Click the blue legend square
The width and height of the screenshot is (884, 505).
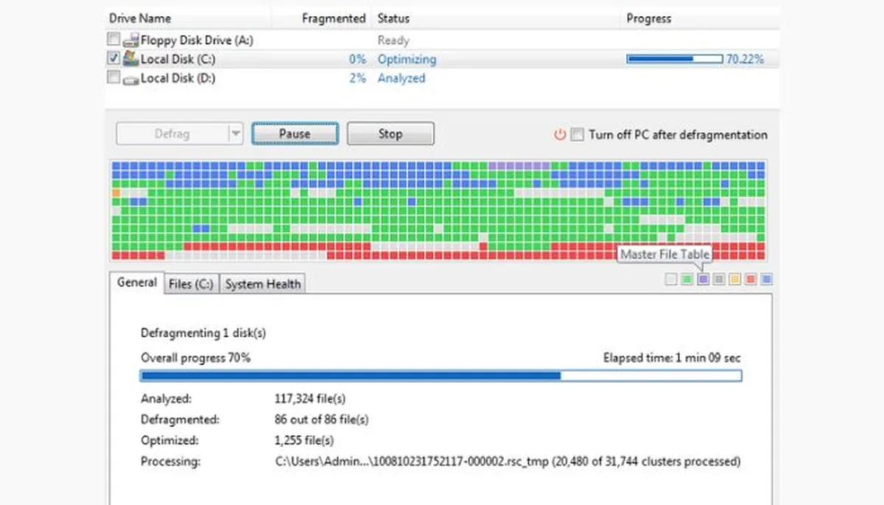tap(767, 279)
